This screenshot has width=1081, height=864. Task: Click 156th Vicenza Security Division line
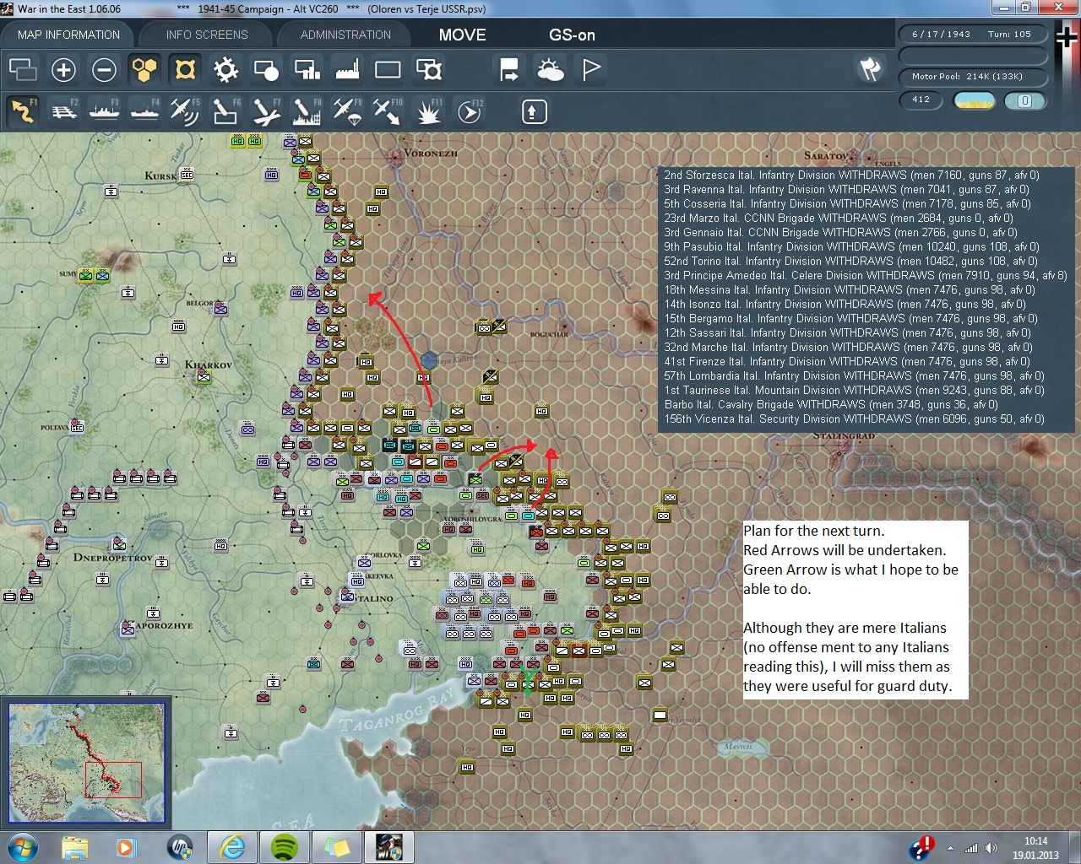[854, 419]
